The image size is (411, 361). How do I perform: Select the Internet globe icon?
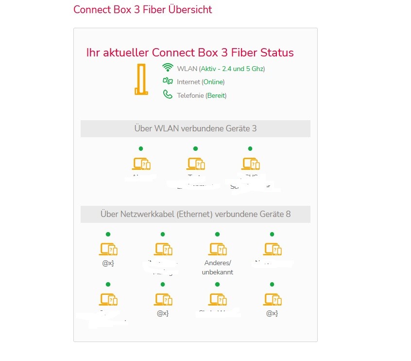[168, 81]
